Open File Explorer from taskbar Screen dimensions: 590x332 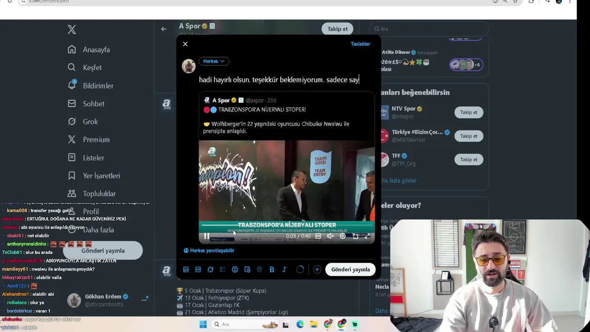click(314, 324)
